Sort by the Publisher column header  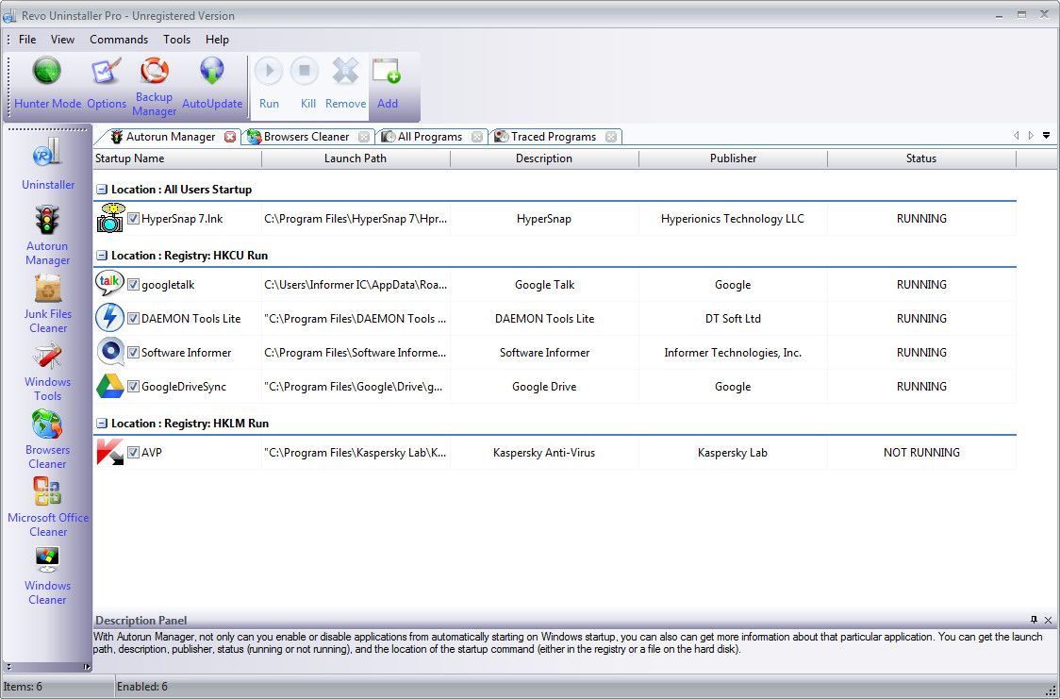(x=733, y=158)
